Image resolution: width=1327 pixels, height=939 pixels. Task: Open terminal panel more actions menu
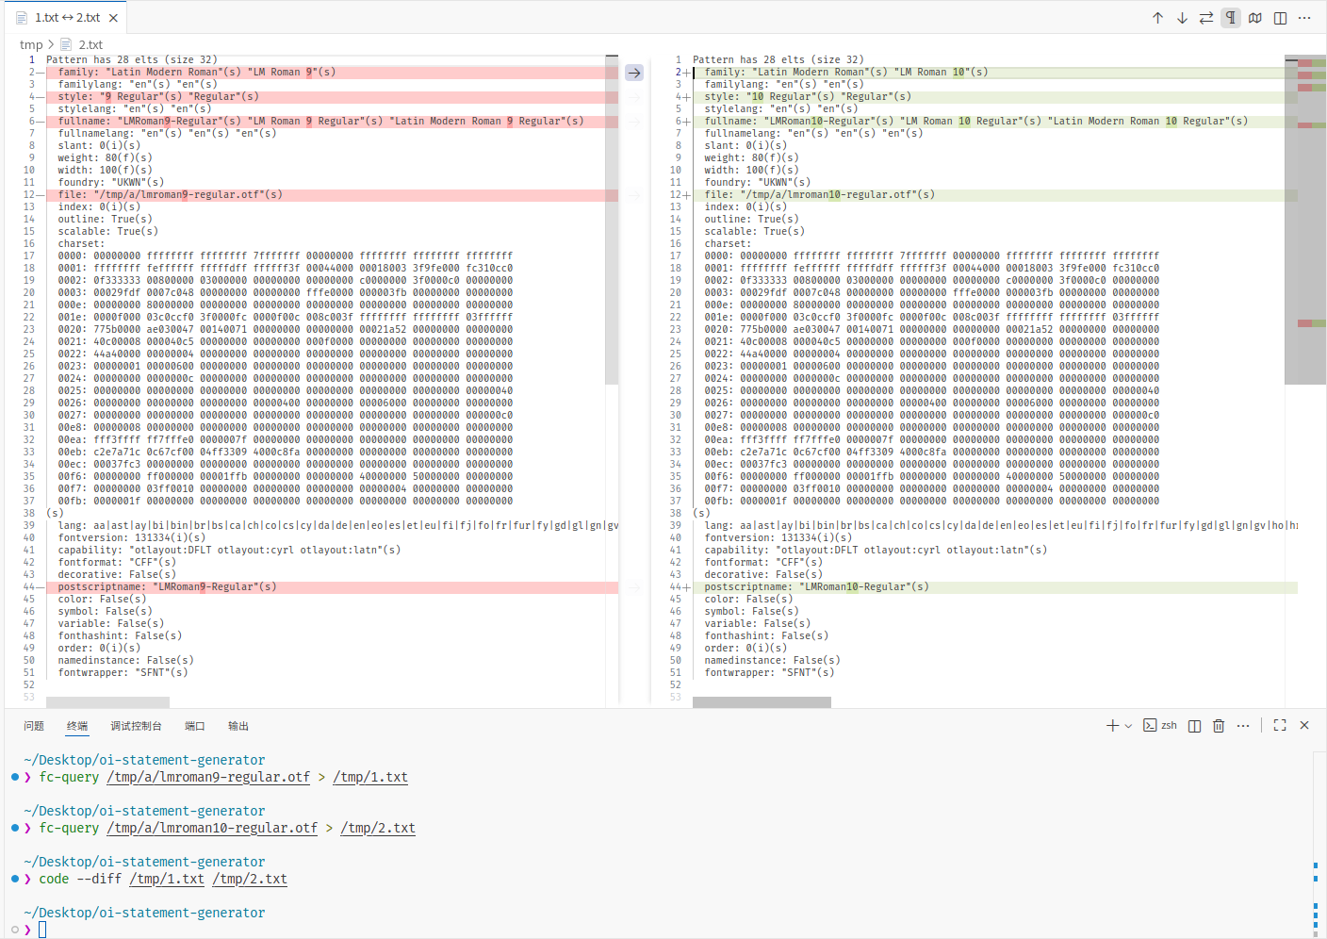(x=1243, y=726)
